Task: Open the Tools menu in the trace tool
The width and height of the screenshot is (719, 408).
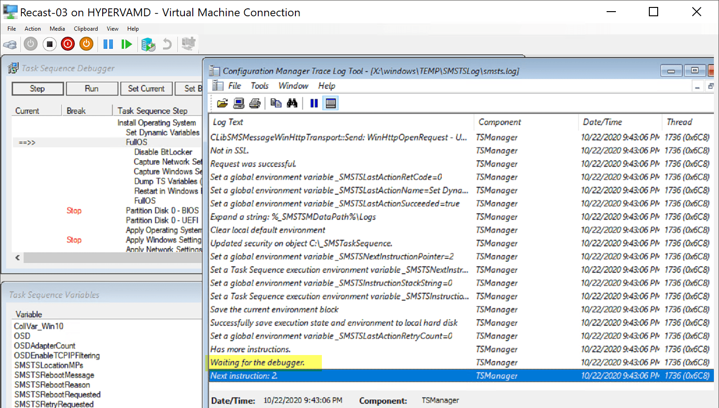Action: point(259,86)
